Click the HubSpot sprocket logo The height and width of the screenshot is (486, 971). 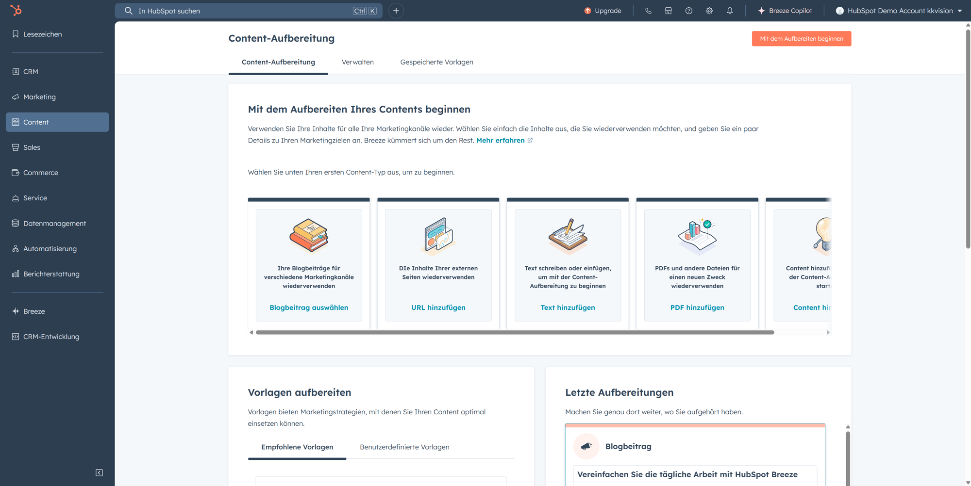[16, 10]
